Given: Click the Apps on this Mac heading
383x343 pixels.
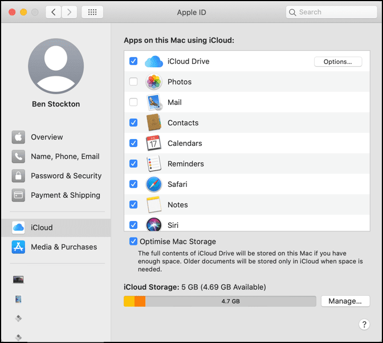Looking at the screenshot, I should [x=179, y=40].
